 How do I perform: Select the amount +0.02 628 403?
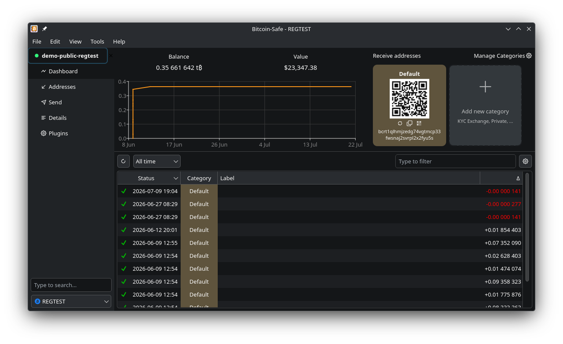click(503, 256)
